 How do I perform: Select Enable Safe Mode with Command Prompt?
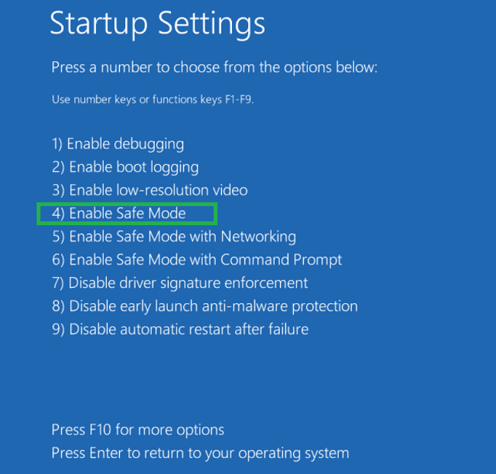tap(197, 260)
